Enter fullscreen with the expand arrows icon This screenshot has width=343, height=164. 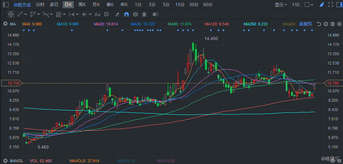pos(330,5)
